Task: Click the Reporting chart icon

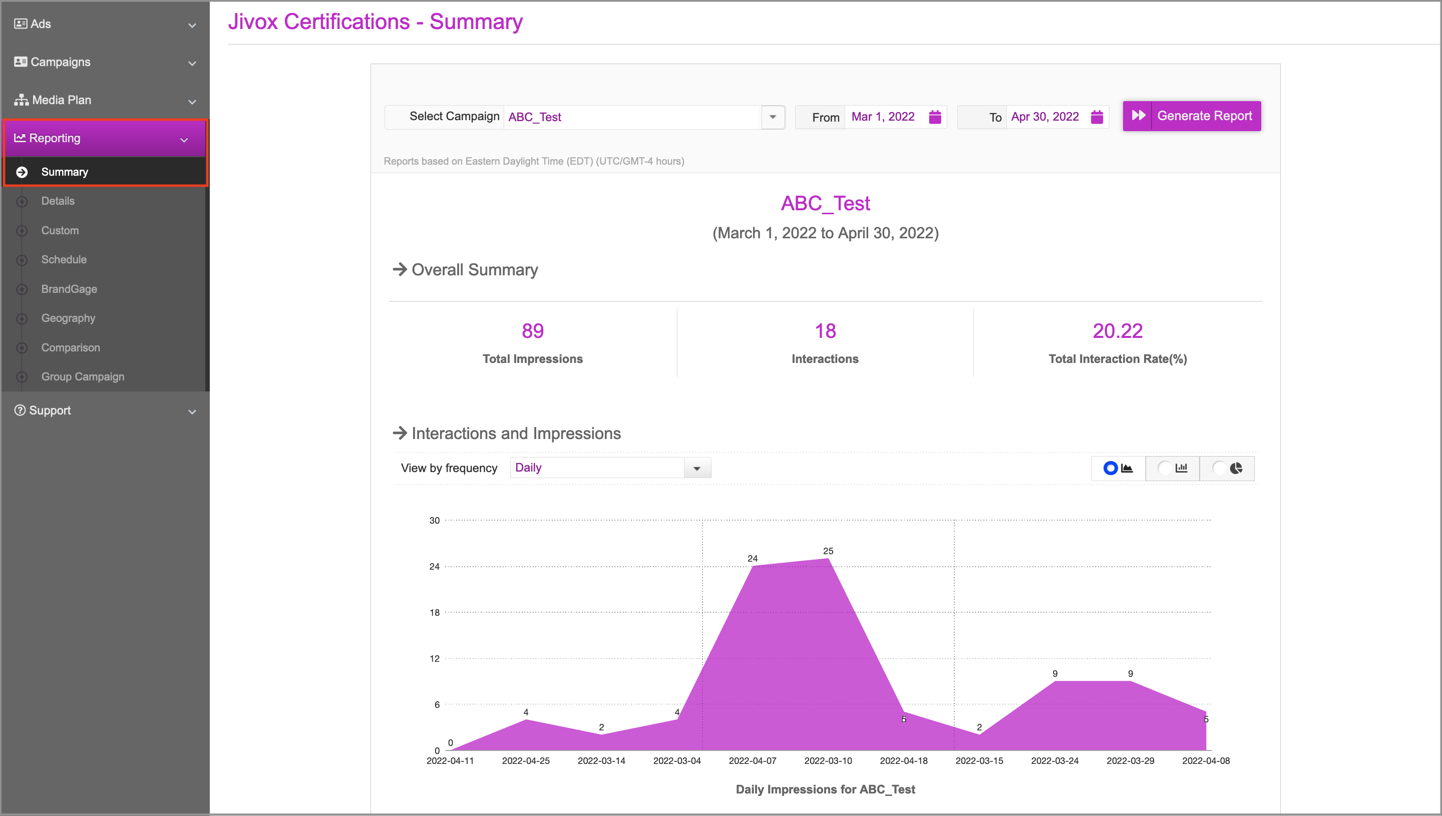Action: click(x=20, y=138)
